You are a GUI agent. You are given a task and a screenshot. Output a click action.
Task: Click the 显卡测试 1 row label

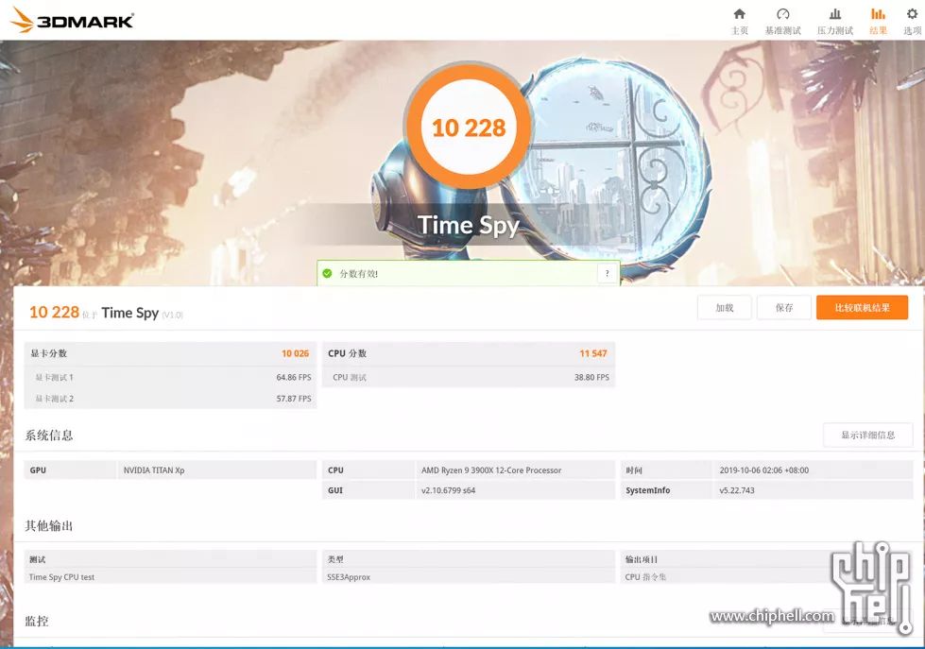click(x=54, y=378)
